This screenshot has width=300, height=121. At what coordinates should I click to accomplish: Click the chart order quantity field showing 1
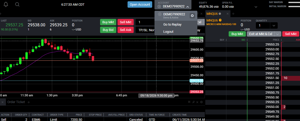click(145, 22)
